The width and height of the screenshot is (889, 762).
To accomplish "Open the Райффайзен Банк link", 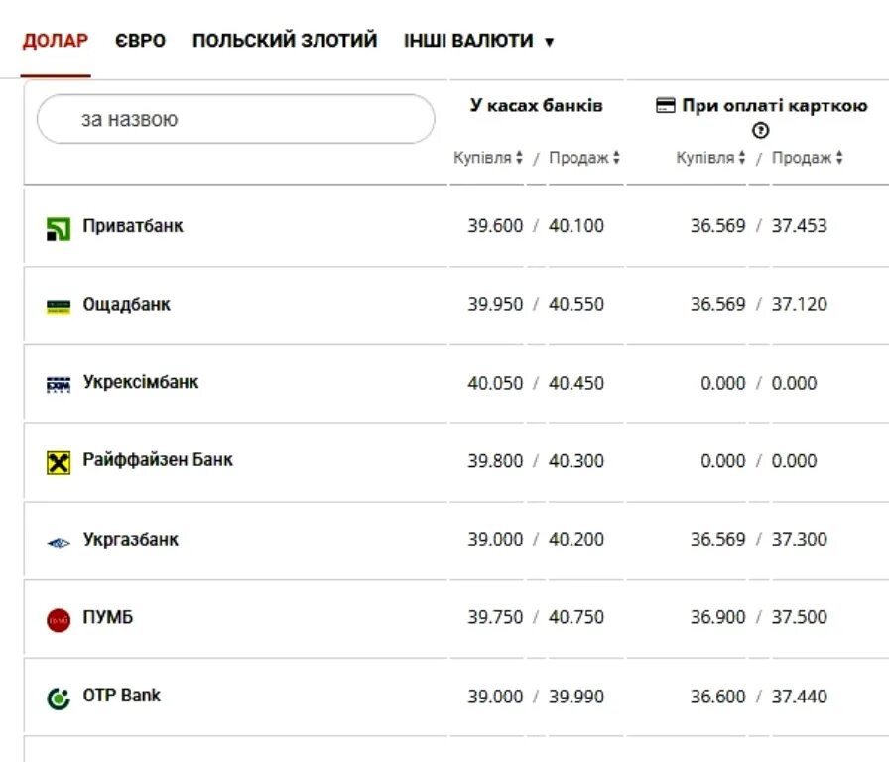I will [158, 460].
